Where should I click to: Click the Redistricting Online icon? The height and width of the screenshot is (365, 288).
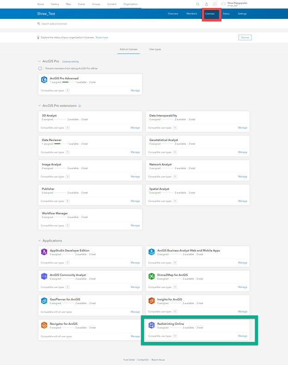tap(151, 325)
